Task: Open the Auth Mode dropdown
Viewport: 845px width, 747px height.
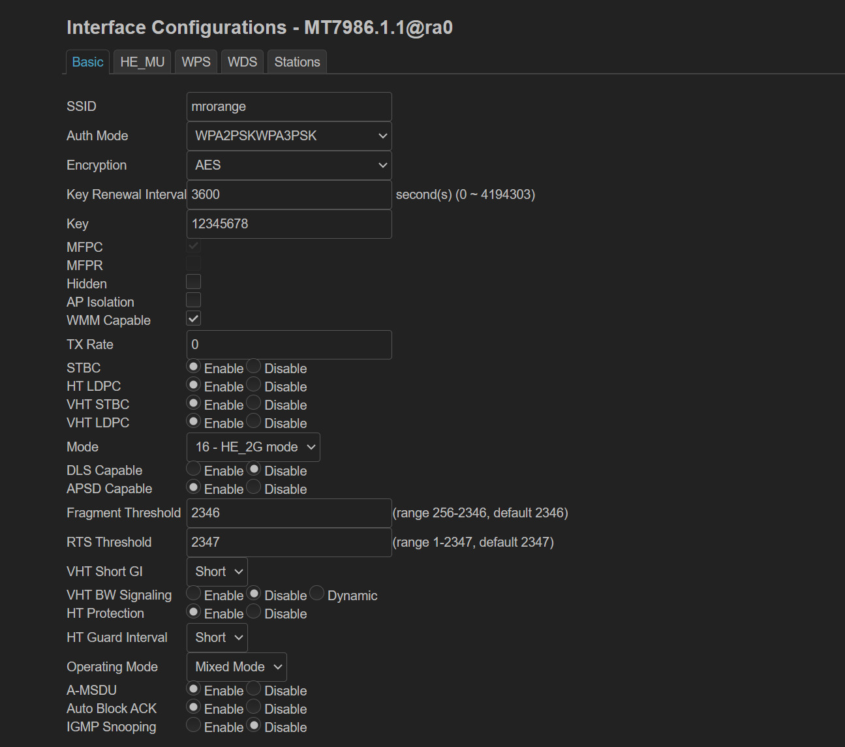Action: point(289,136)
